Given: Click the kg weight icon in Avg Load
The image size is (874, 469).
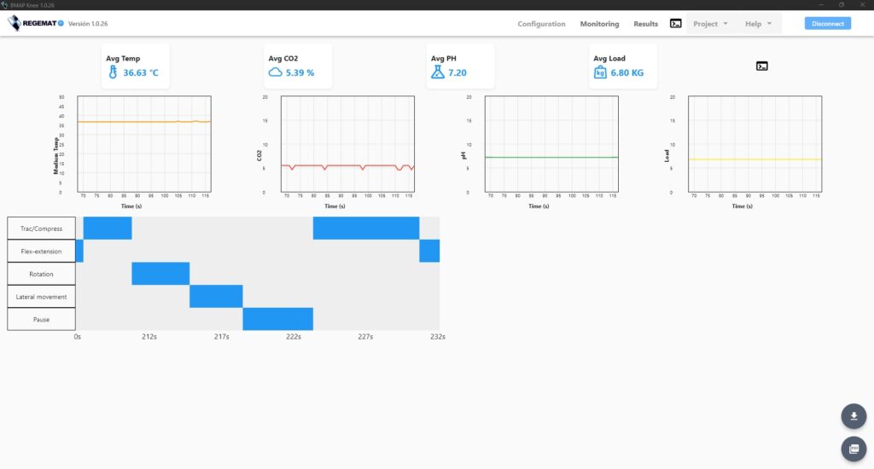Looking at the screenshot, I should point(599,72).
